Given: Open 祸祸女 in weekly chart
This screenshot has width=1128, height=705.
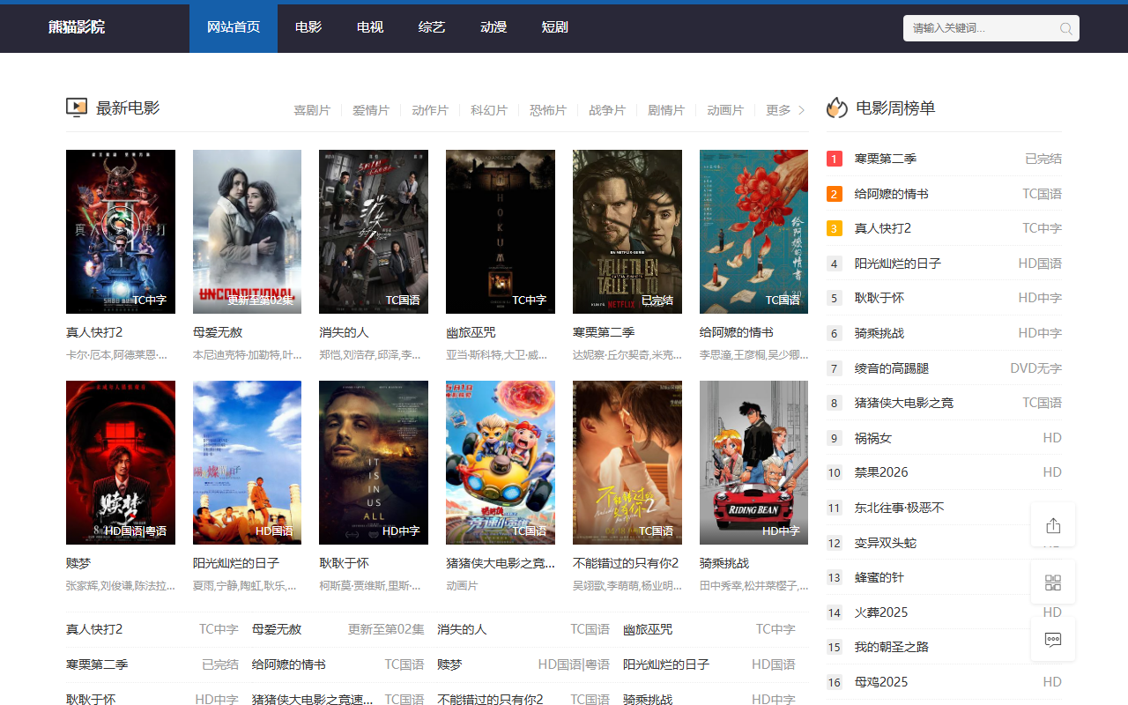Looking at the screenshot, I should click(873, 438).
